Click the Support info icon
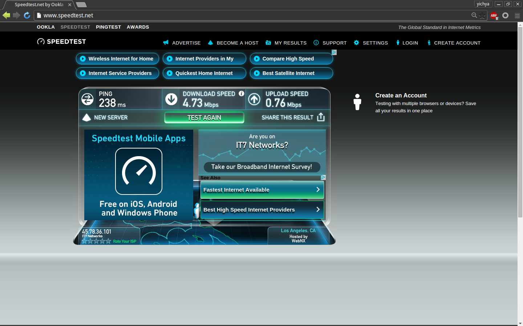Screen dimensions: 523x326 point(316,42)
